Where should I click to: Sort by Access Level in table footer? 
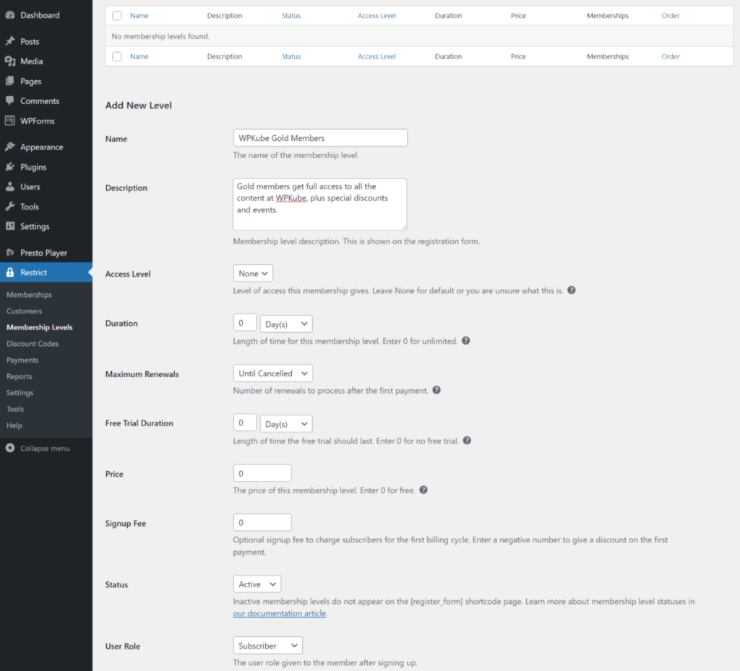(x=377, y=56)
